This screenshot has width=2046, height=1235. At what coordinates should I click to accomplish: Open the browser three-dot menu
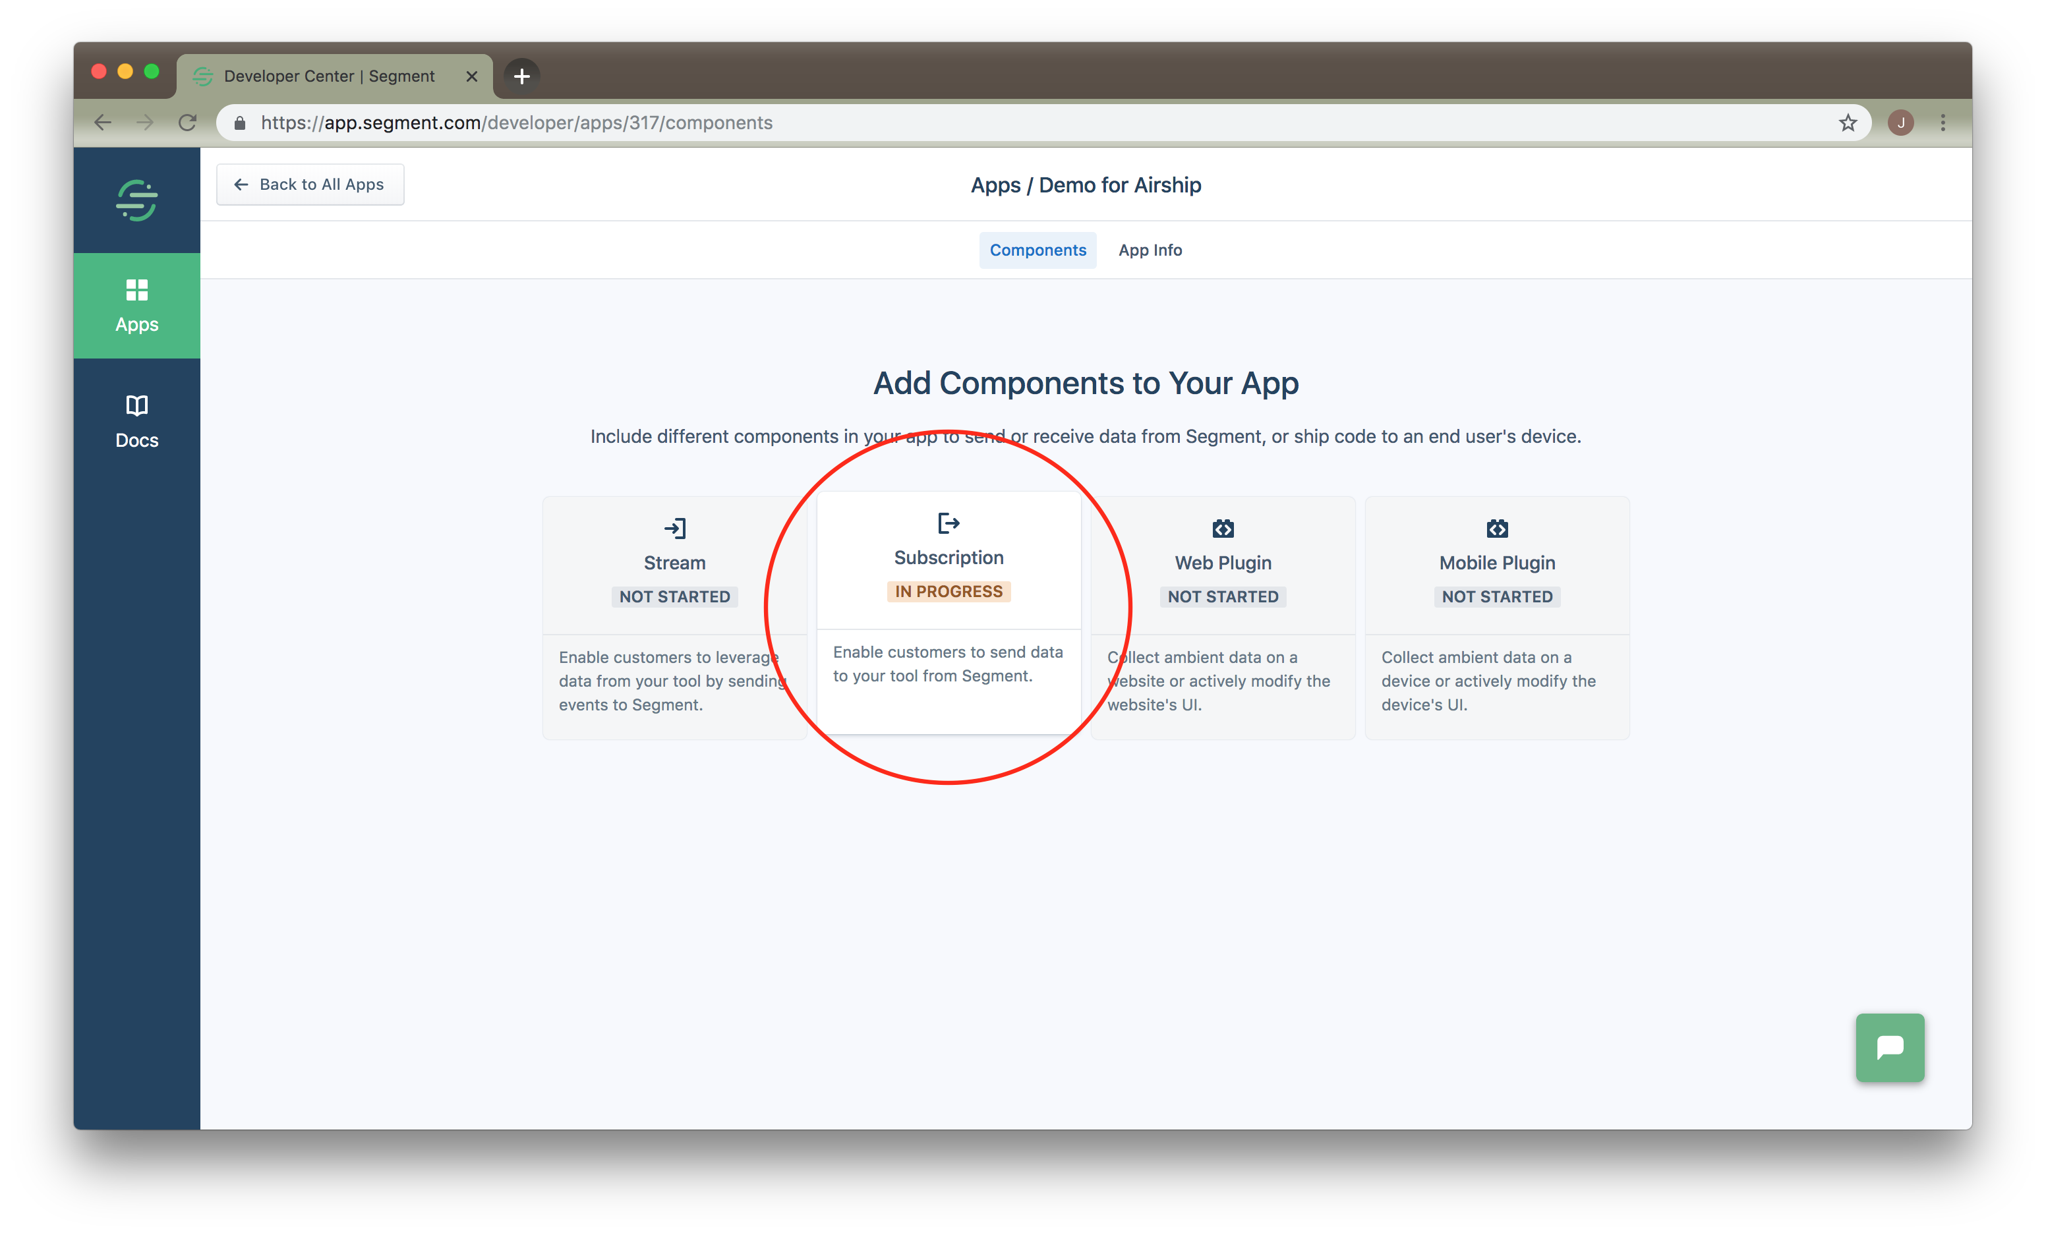click(x=1943, y=123)
